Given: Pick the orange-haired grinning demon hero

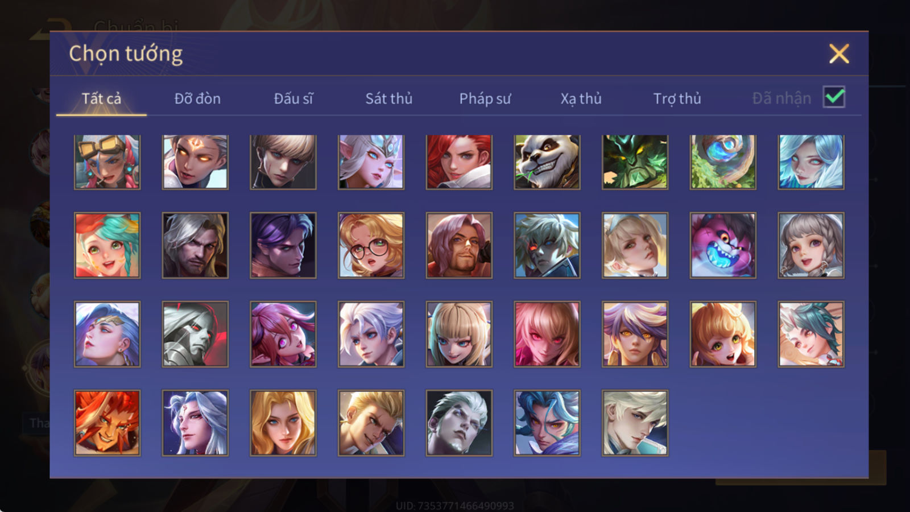Looking at the screenshot, I should click(107, 423).
